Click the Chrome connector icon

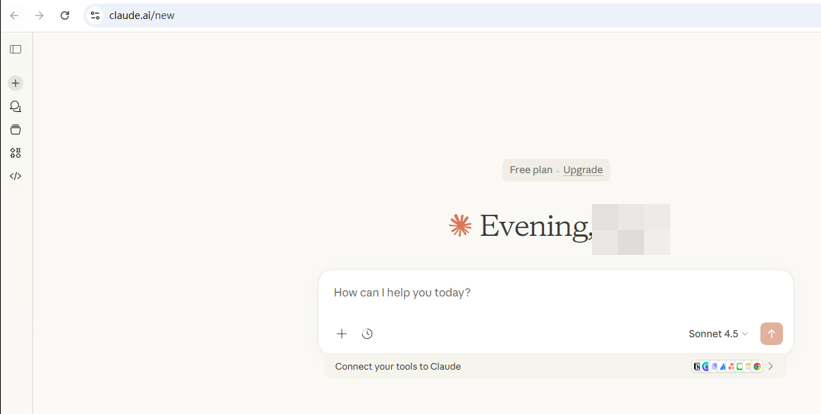click(x=757, y=366)
